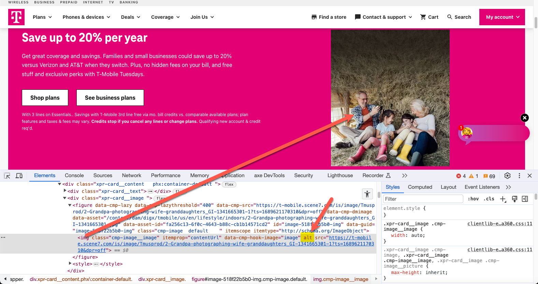Open the first clientlib-e…a360.css:11 link
538x284 pixels.
(500, 224)
